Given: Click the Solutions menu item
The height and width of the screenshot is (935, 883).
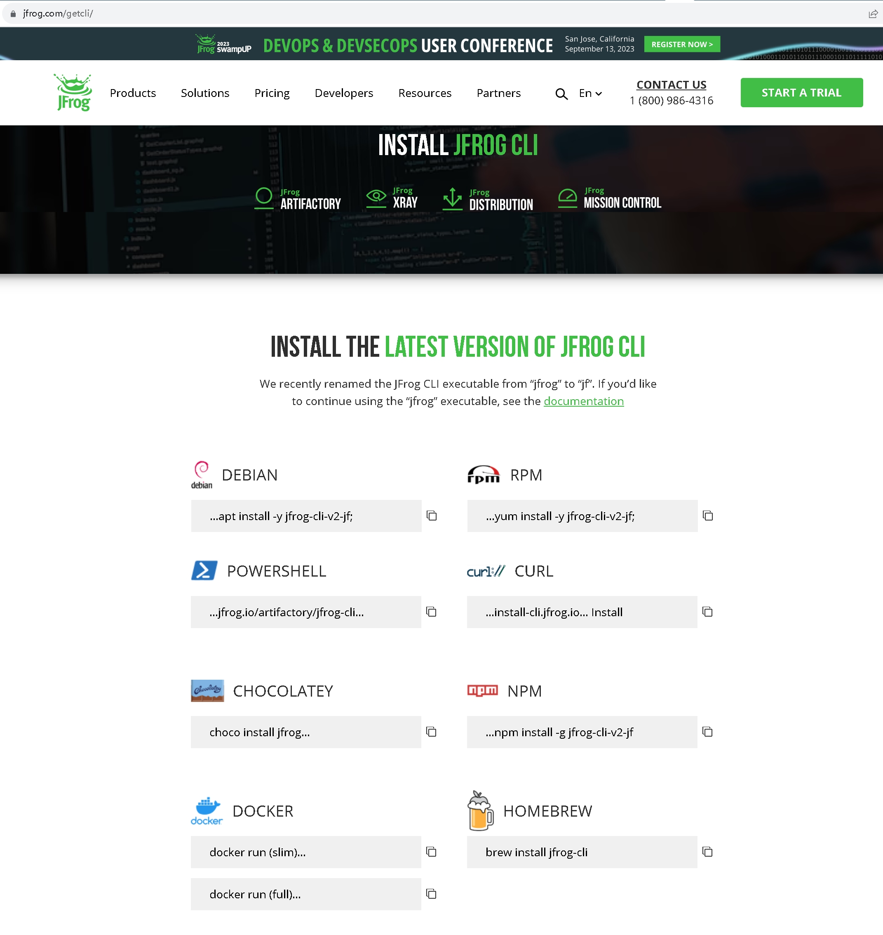Looking at the screenshot, I should [205, 92].
